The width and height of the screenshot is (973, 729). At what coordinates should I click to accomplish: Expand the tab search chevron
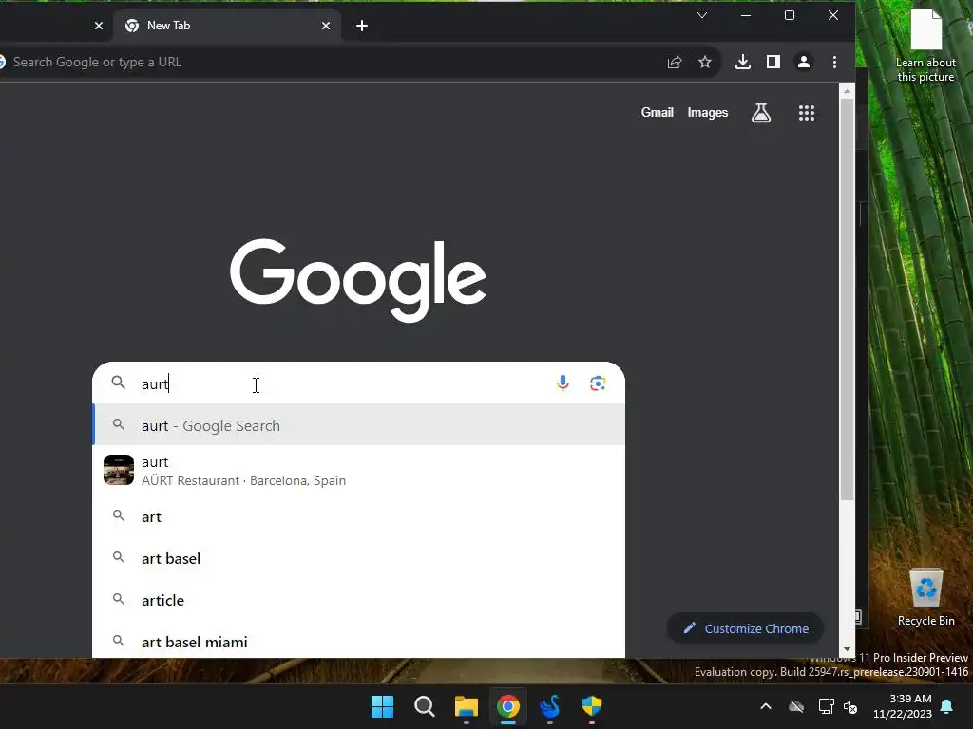coord(702,15)
